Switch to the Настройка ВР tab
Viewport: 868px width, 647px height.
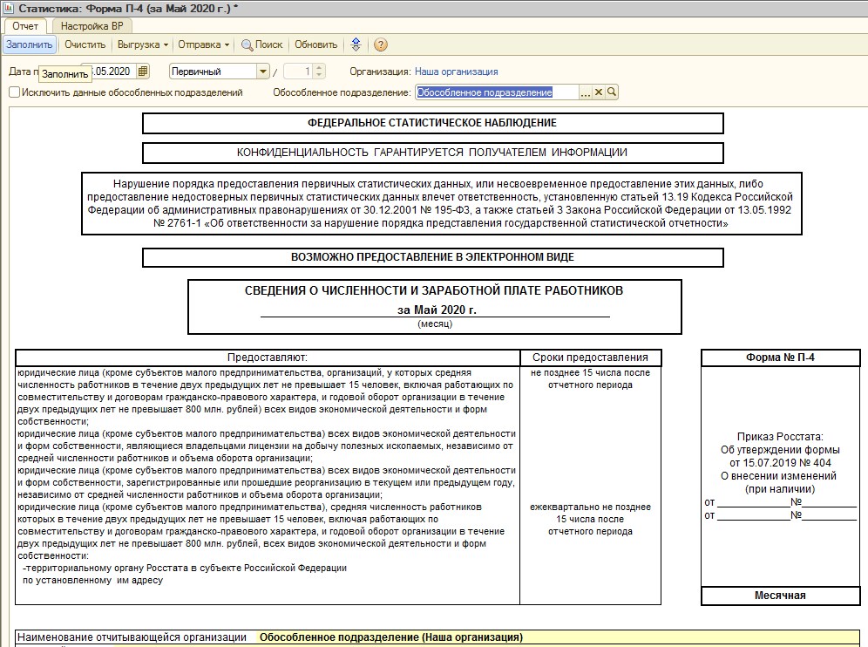[92, 26]
